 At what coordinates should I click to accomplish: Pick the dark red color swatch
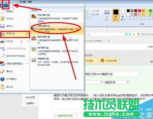(x=136, y=11)
